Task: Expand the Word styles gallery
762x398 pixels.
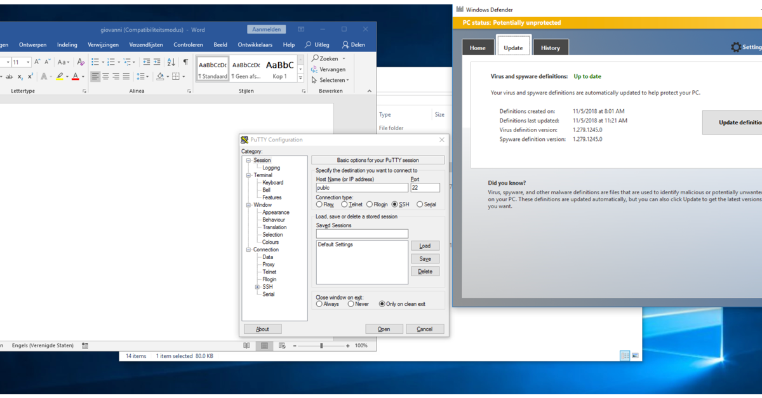Action: click(301, 78)
